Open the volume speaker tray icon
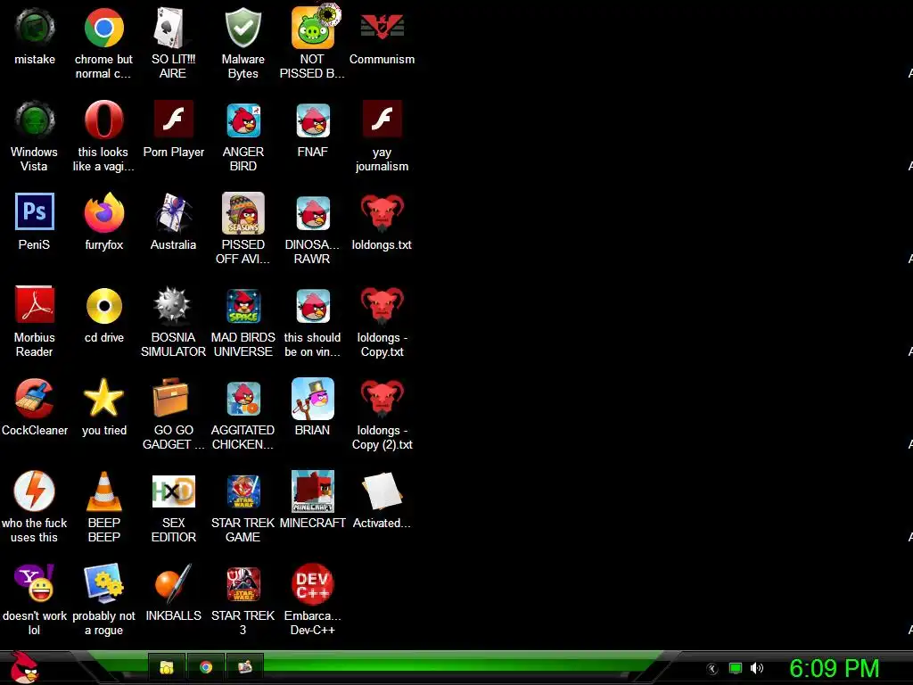The width and height of the screenshot is (913, 685). tap(756, 669)
